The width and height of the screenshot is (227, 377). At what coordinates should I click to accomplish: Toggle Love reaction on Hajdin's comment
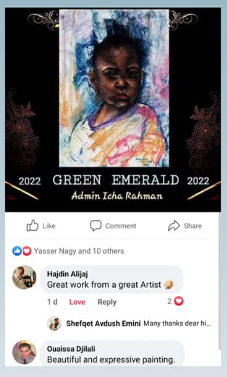point(77,302)
